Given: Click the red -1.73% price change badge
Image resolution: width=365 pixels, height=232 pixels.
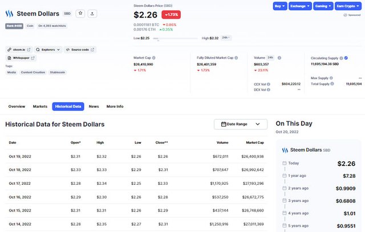Looking at the screenshot, I should 171,14.
